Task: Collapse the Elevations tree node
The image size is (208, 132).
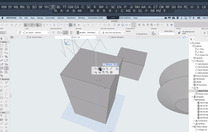Action: click(x=192, y=61)
